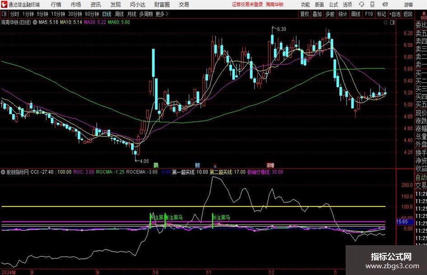Open the 财富圈 menu
This screenshot has width=427, height=275.
[x=162, y=5]
